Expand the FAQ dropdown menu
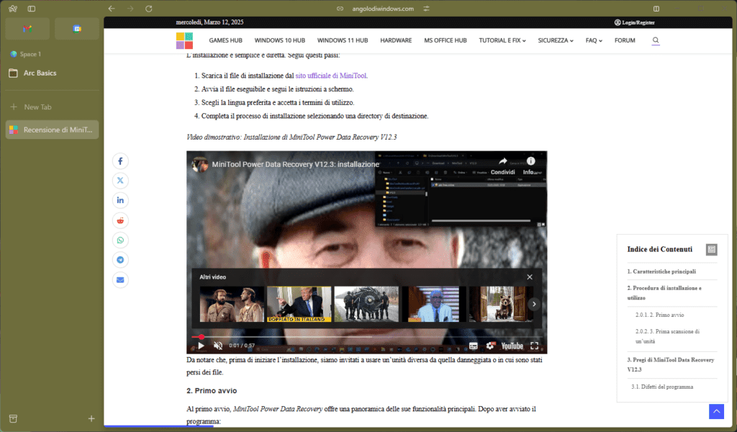Viewport: 737px width, 432px height. pyautogui.click(x=594, y=40)
